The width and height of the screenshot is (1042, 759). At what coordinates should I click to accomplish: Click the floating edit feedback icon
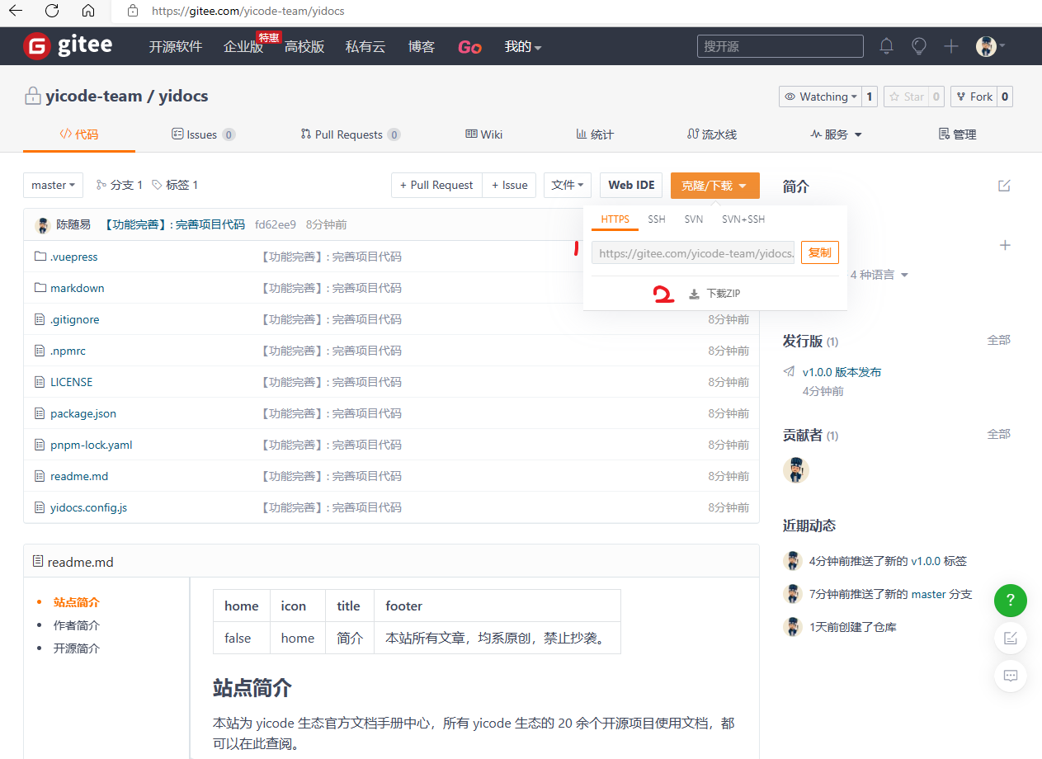pos(1011,638)
